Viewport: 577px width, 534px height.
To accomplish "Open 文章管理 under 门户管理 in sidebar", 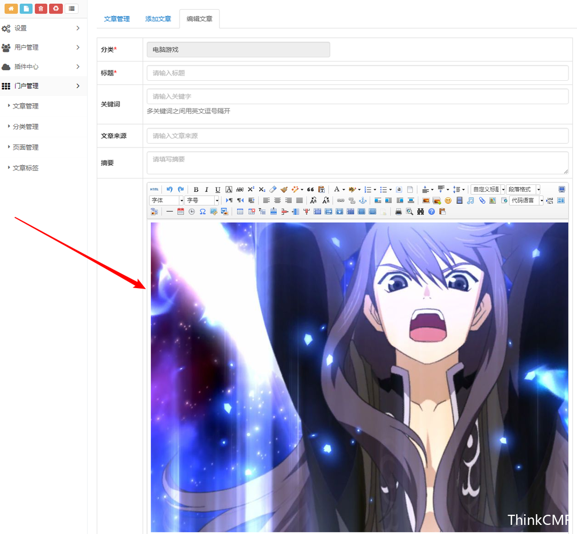I will coord(26,106).
